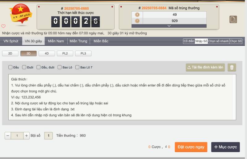247x159 pixels.
Task: Decrease multiplier with minus button
Action: [8, 135]
